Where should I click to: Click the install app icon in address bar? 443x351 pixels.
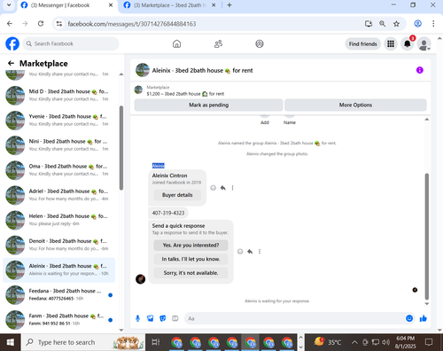point(369,24)
